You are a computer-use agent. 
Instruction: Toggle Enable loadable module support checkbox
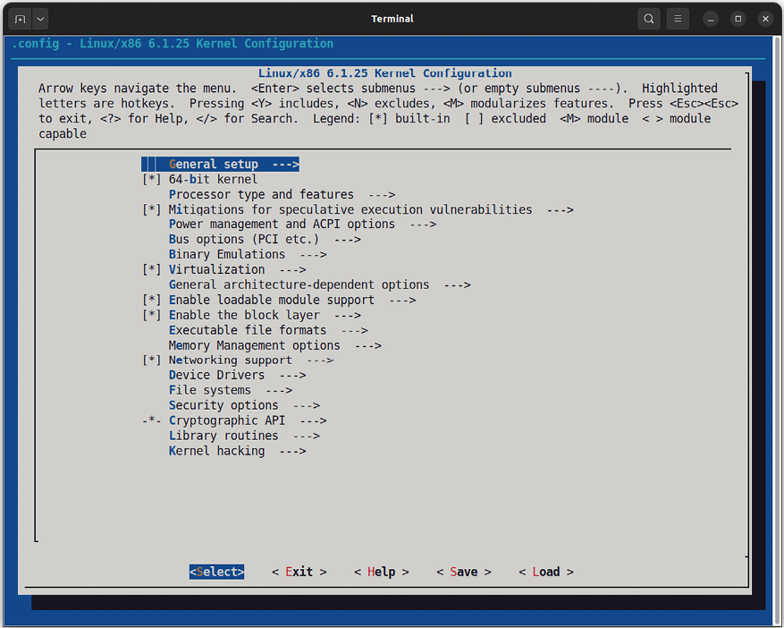151,300
